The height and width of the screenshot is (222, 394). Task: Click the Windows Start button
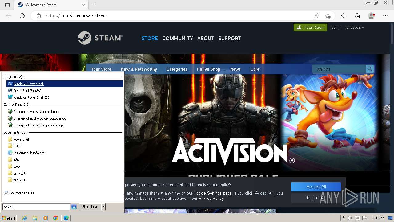tap(9, 218)
